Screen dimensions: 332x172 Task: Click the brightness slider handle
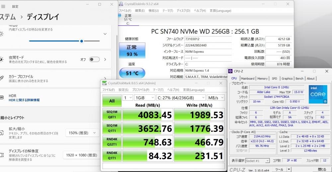pyautogui.click(x=82, y=41)
